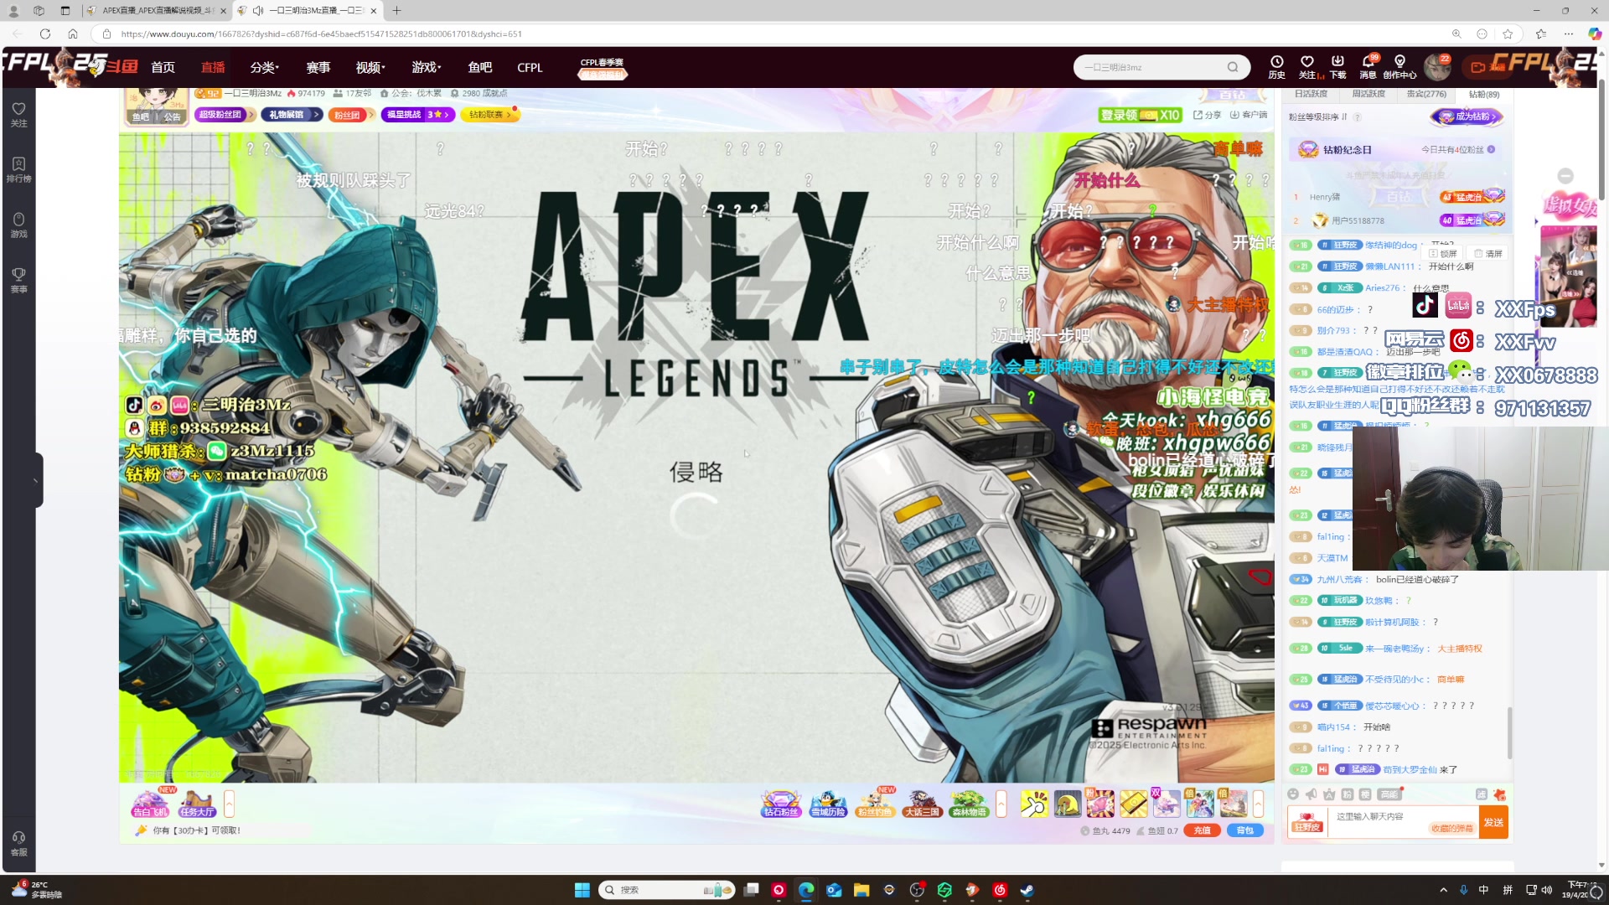Collapse the floating ad with minus button

pyautogui.click(x=1565, y=175)
